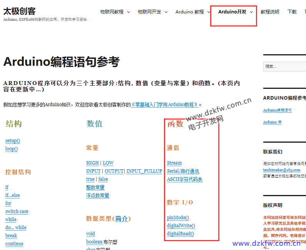The width and height of the screenshot is (306, 250).
Task: Open the HIGH constant link
Action: [92, 163]
